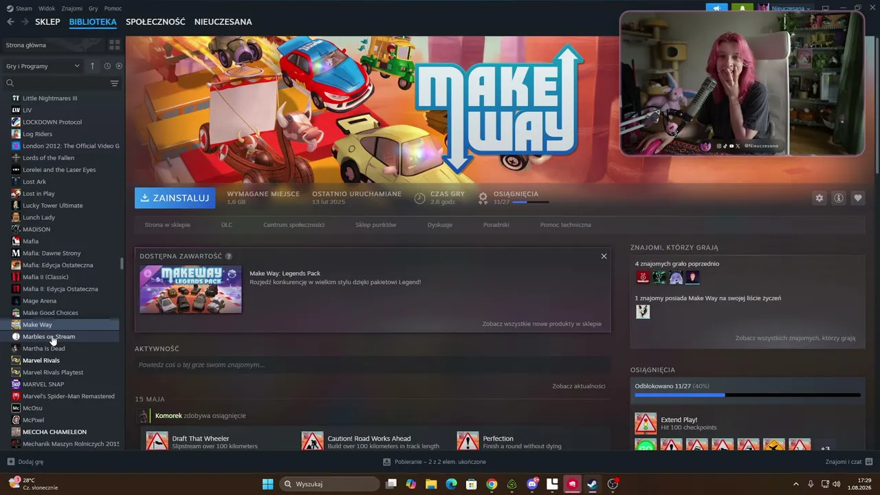The width and height of the screenshot is (880, 495).
Task: Show recently played clock filter
Action: coord(107,66)
